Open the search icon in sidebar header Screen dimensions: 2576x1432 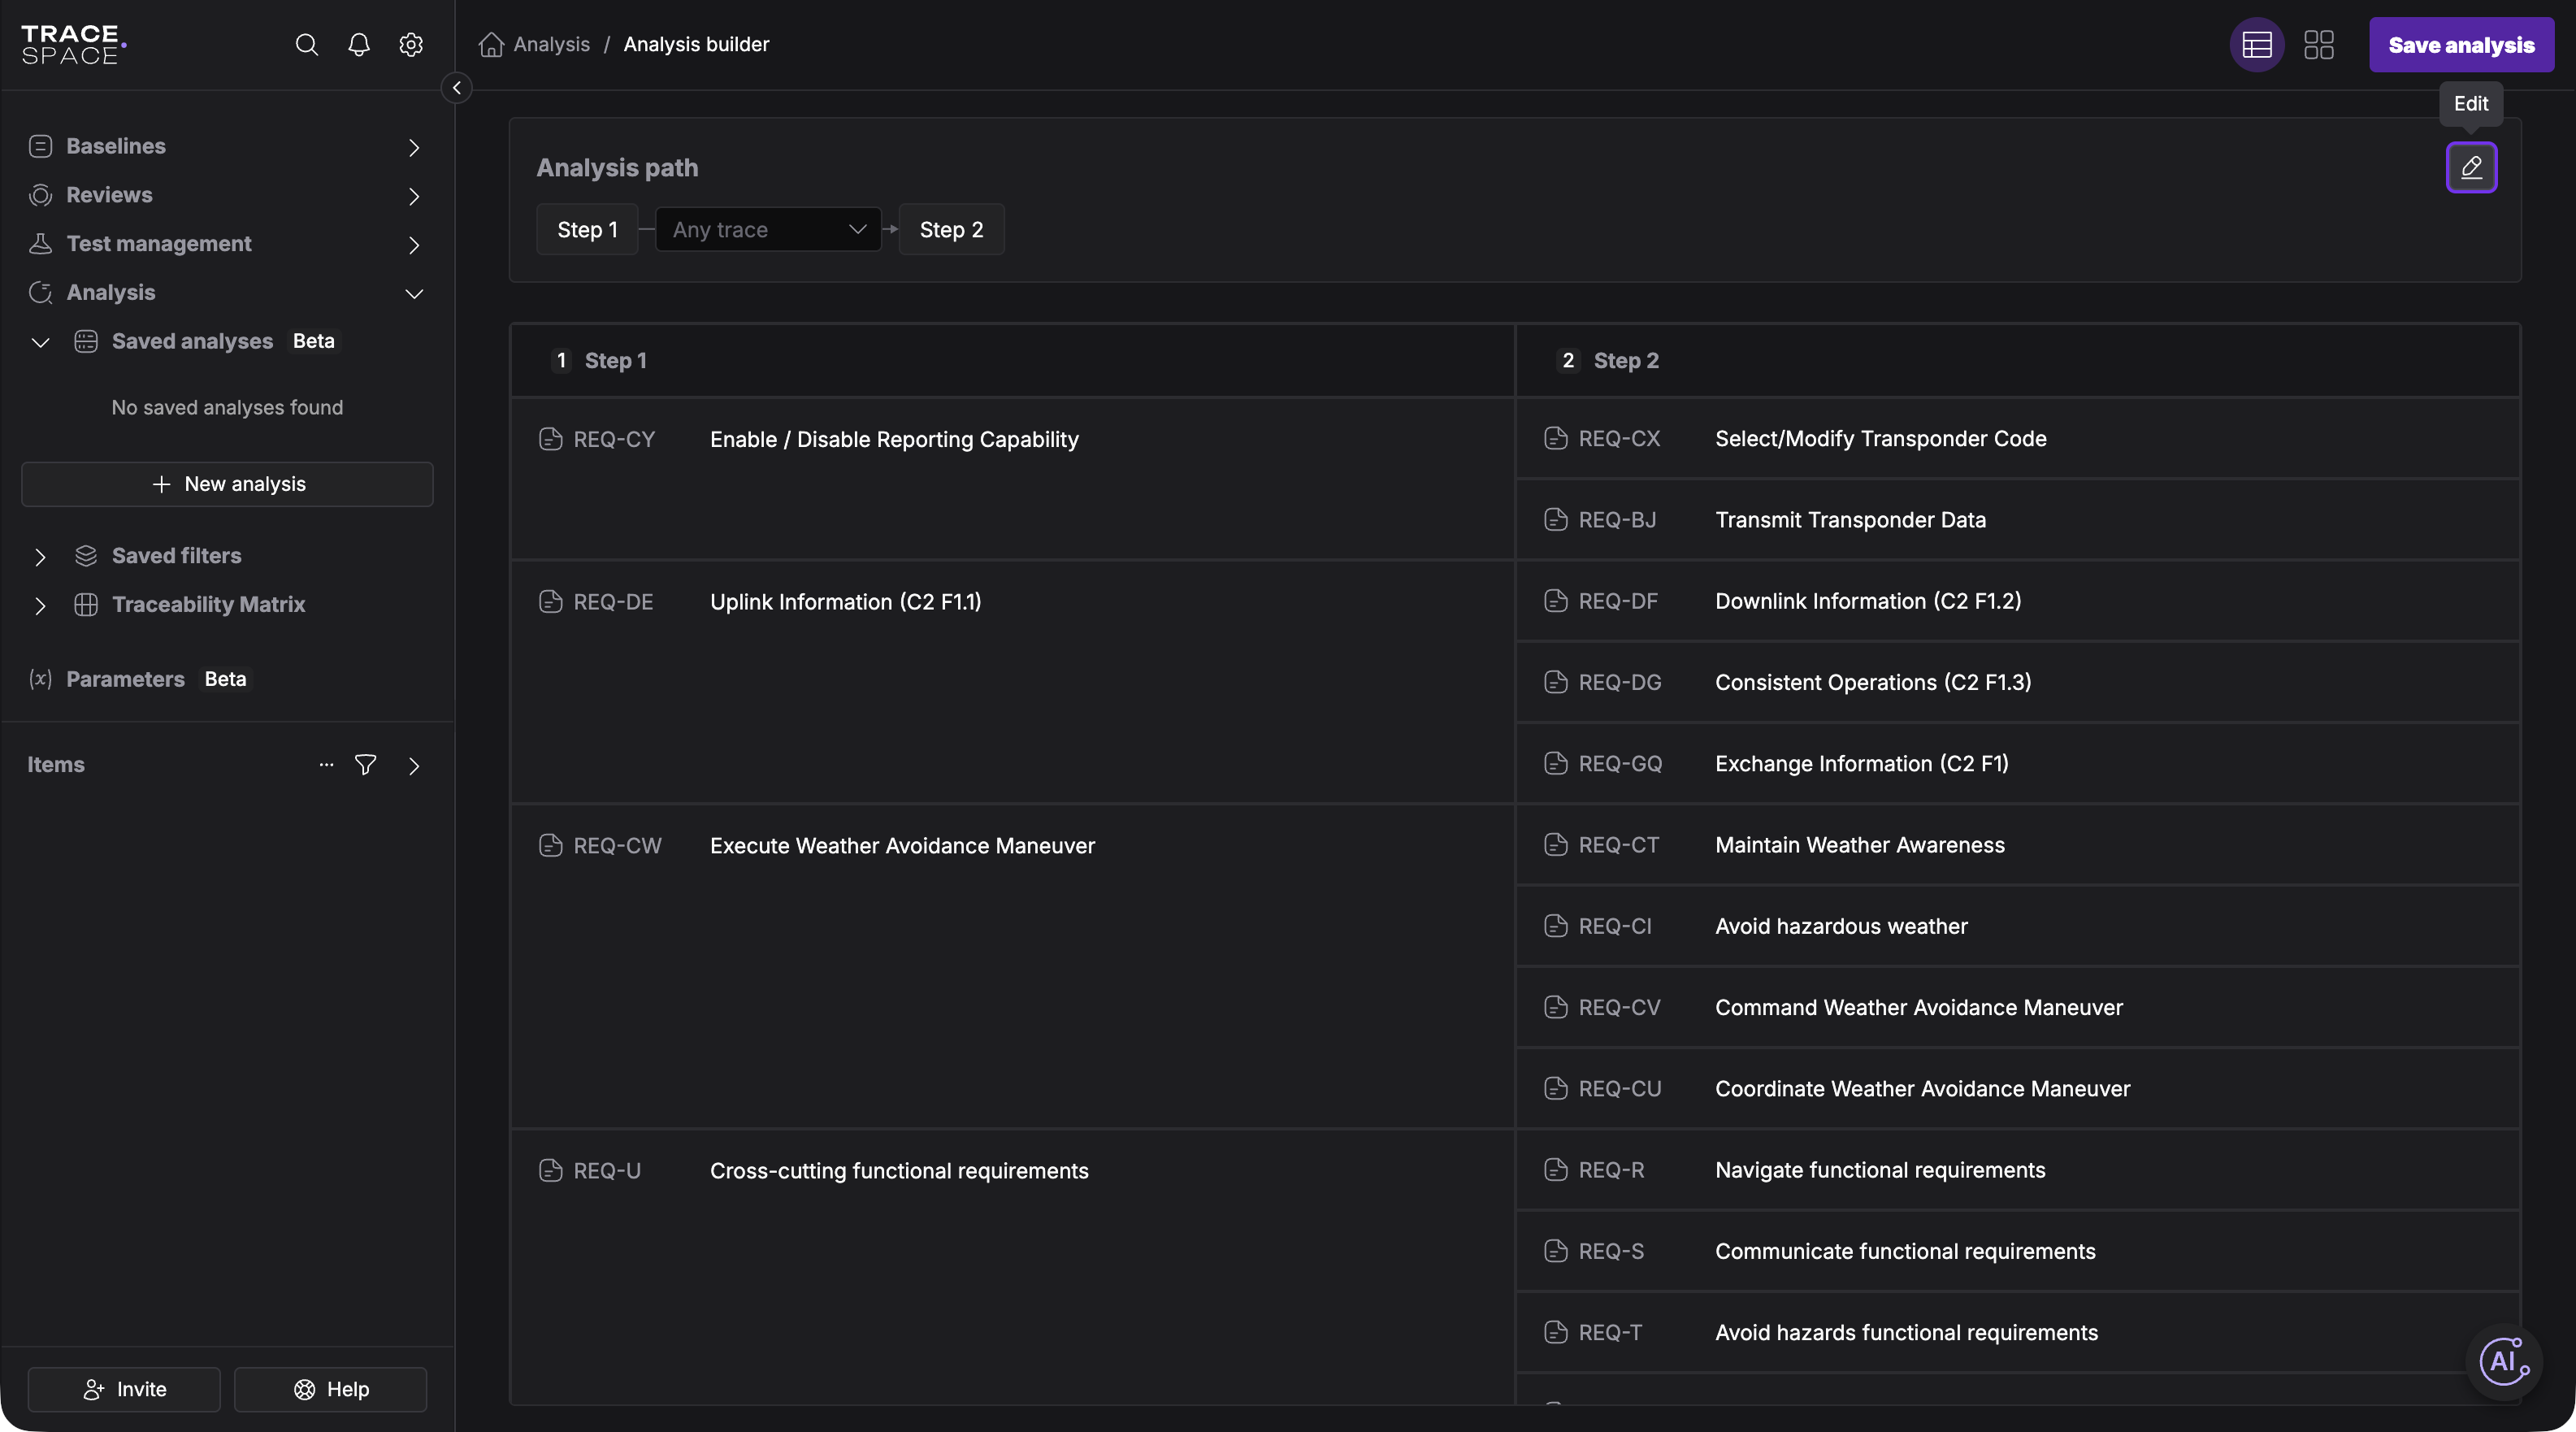pyautogui.click(x=306, y=45)
